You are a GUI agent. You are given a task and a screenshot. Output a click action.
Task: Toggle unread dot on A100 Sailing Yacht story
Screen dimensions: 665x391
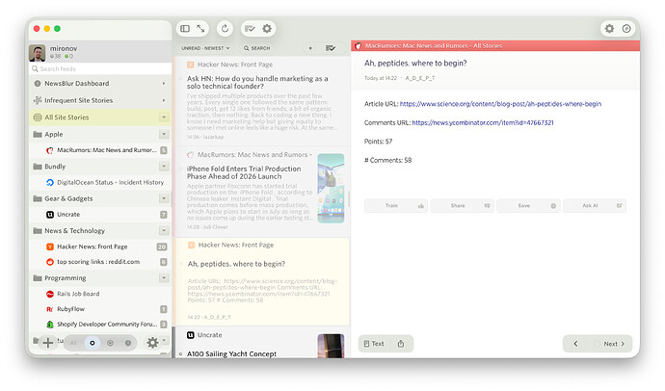click(x=181, y=353)
